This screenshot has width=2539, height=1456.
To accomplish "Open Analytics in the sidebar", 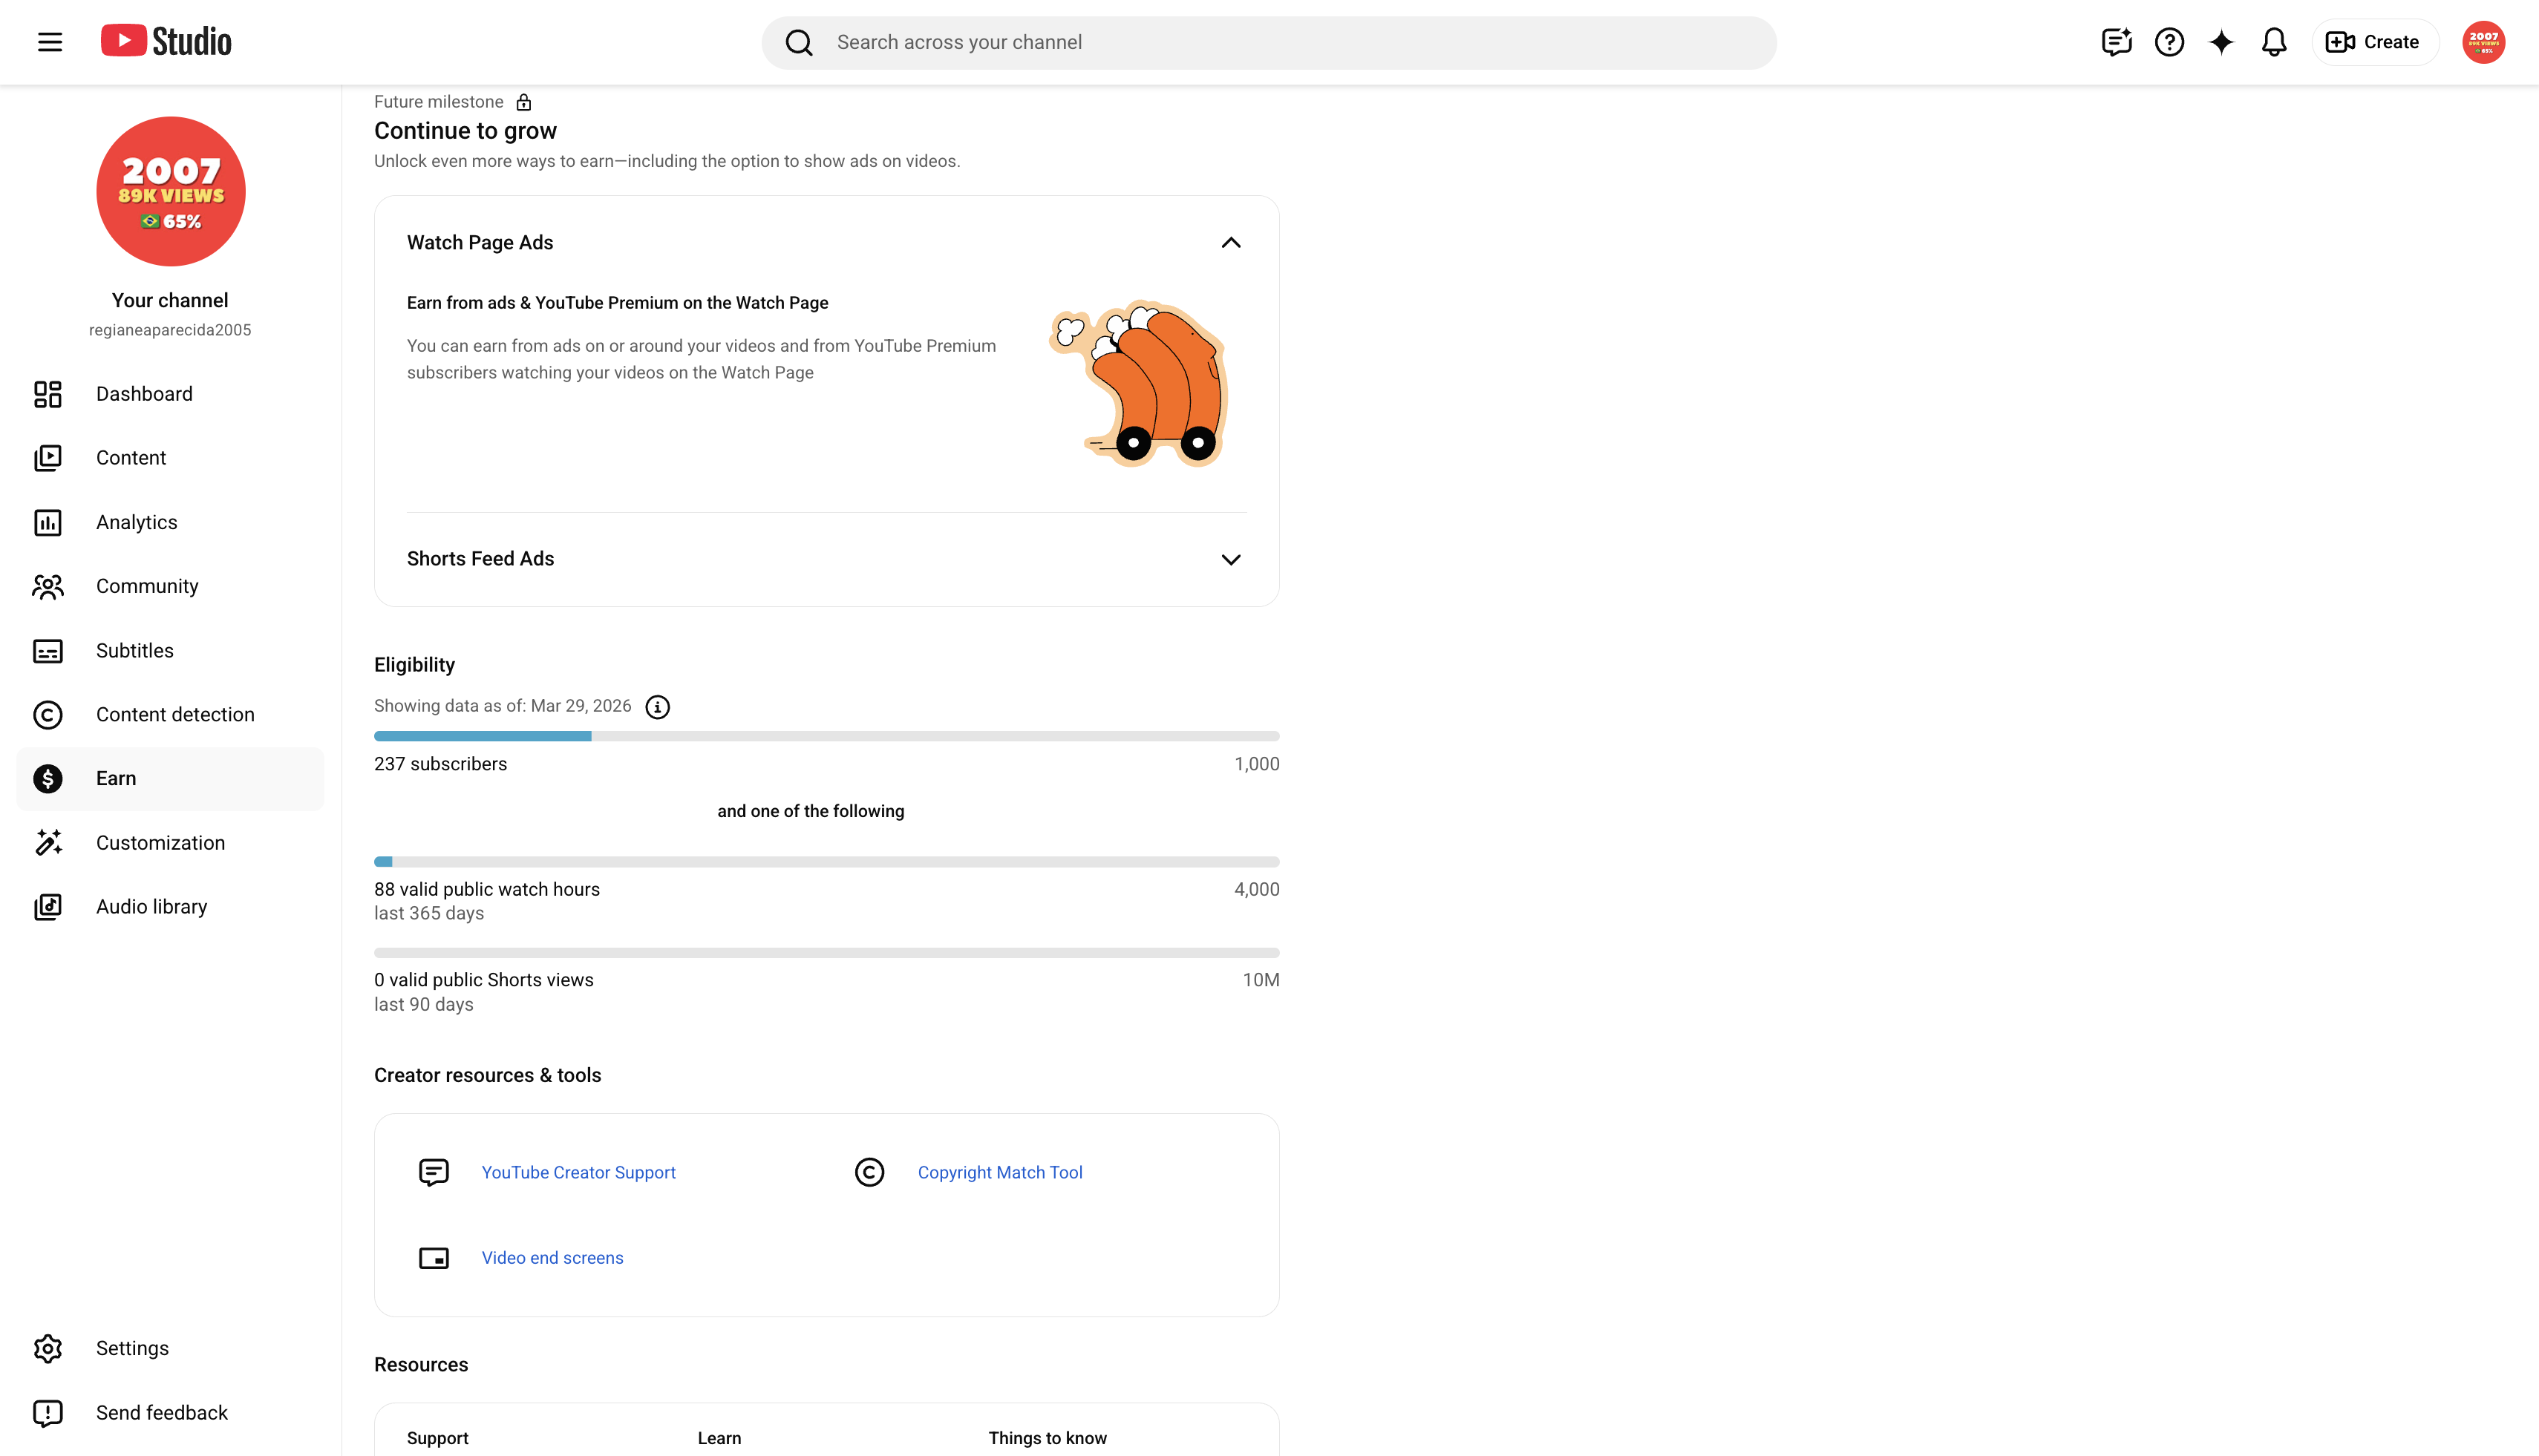I will (170, 522).
